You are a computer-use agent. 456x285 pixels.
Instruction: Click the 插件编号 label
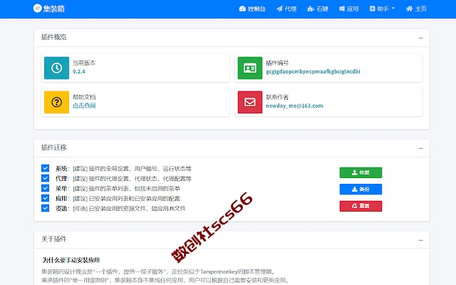(x=277, y=63)
